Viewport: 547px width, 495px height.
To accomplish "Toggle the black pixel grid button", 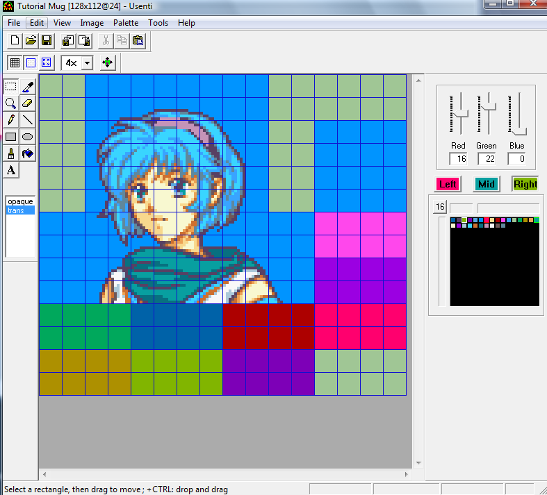I will [x=15, y=62].
